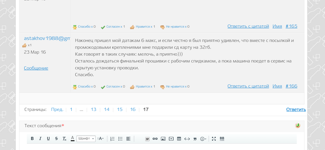Expand the font size menu
The height and width of the screenshot is (150, 325).
coord(100,139)
